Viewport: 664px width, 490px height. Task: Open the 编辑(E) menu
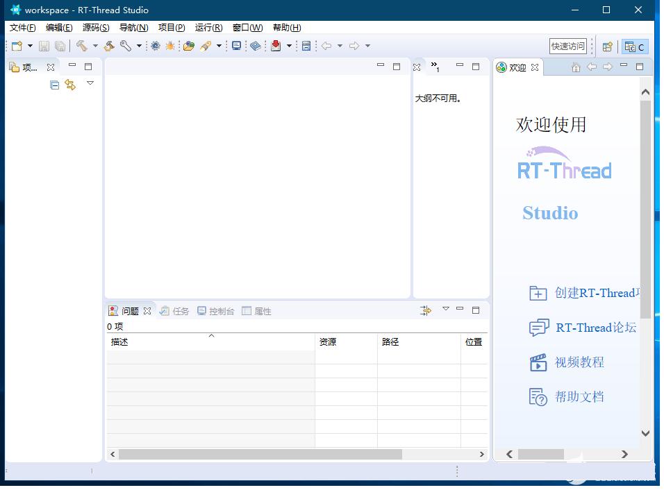pyautogui.click(x=59, y=28)
